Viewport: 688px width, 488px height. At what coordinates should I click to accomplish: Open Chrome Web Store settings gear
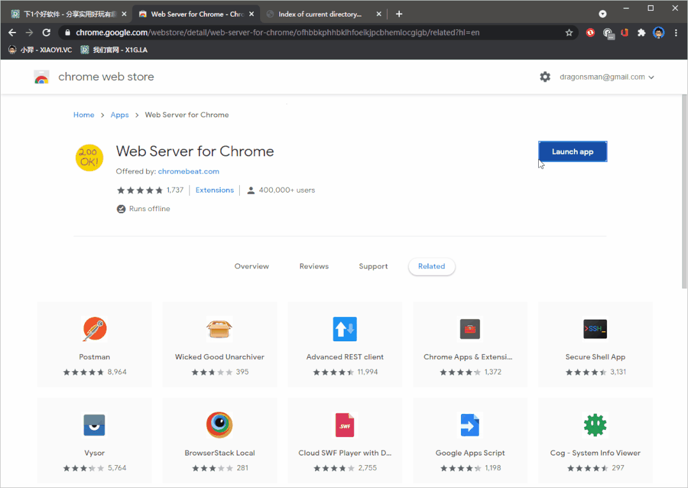(x=545, y=77)
